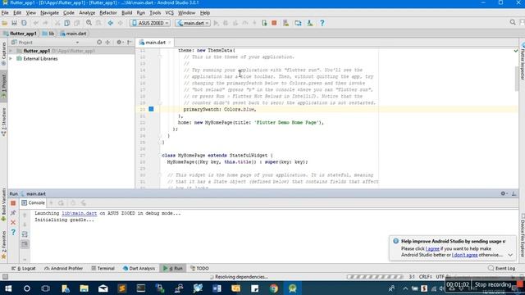Open Project Structure toolbar icon
525x295 pixels.
[298, 23]
